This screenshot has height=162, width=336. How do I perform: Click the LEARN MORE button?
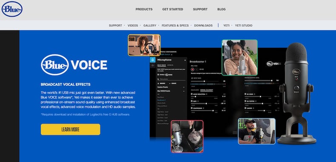point(71,129)
